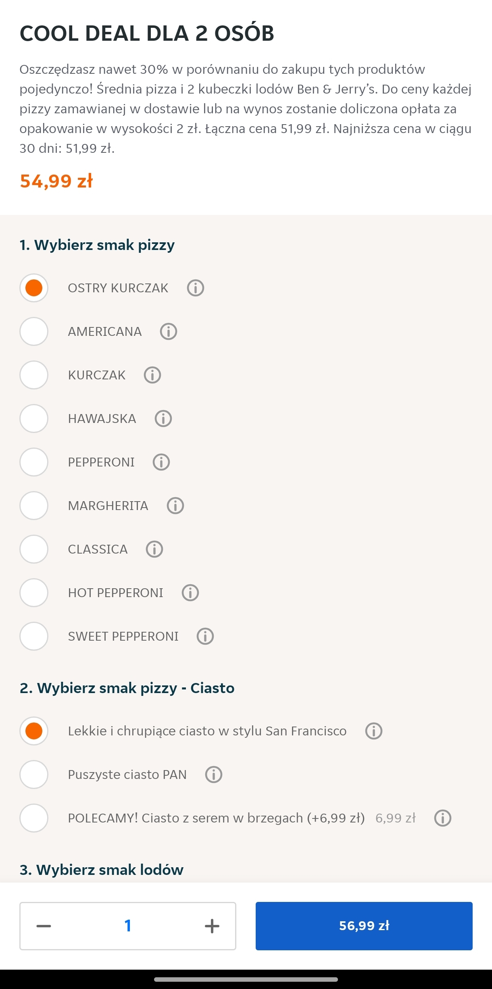Pick Puszyste ciasto PAN dough
Viewport: 492px width, 989px height.
click(34, 775)
